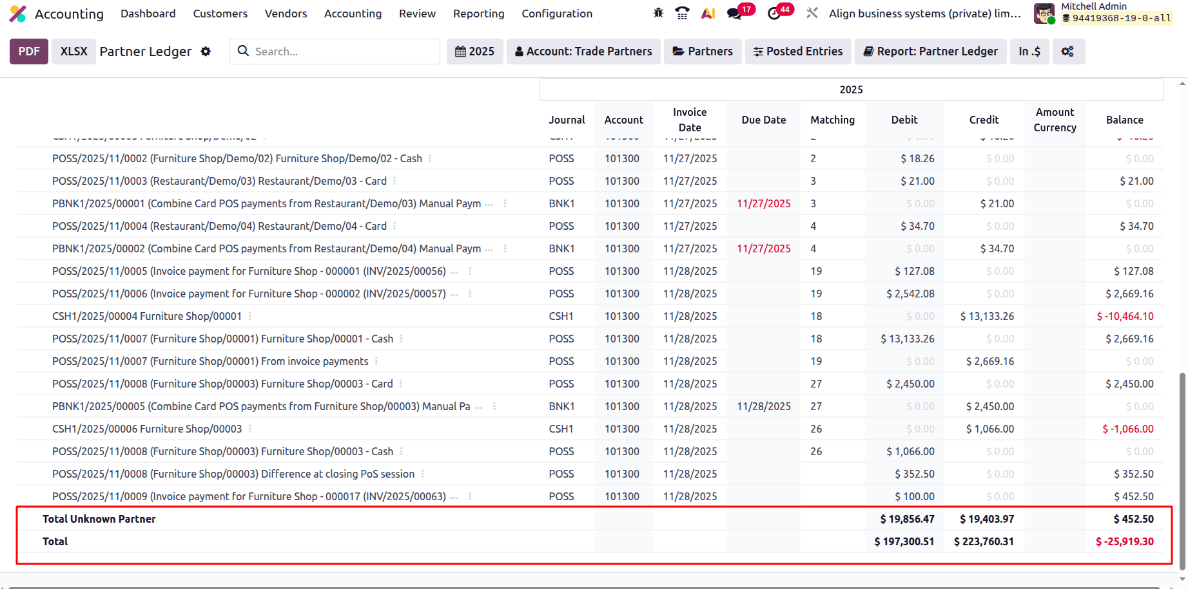The height and width of the screenshot is (589, 1188).
Task: Open the debug bug icon menu
Action: (658, 13)
